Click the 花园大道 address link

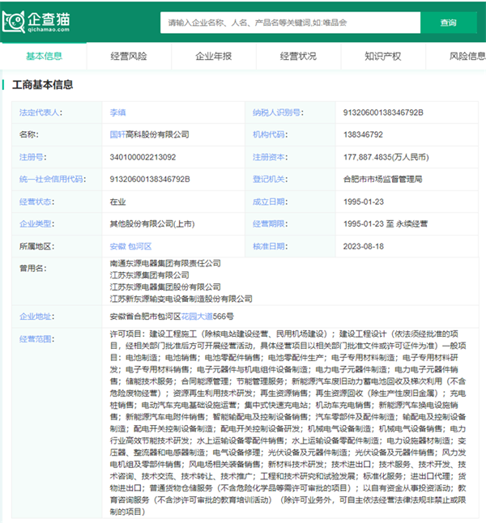pyautogui.click(x=198, y=316)
